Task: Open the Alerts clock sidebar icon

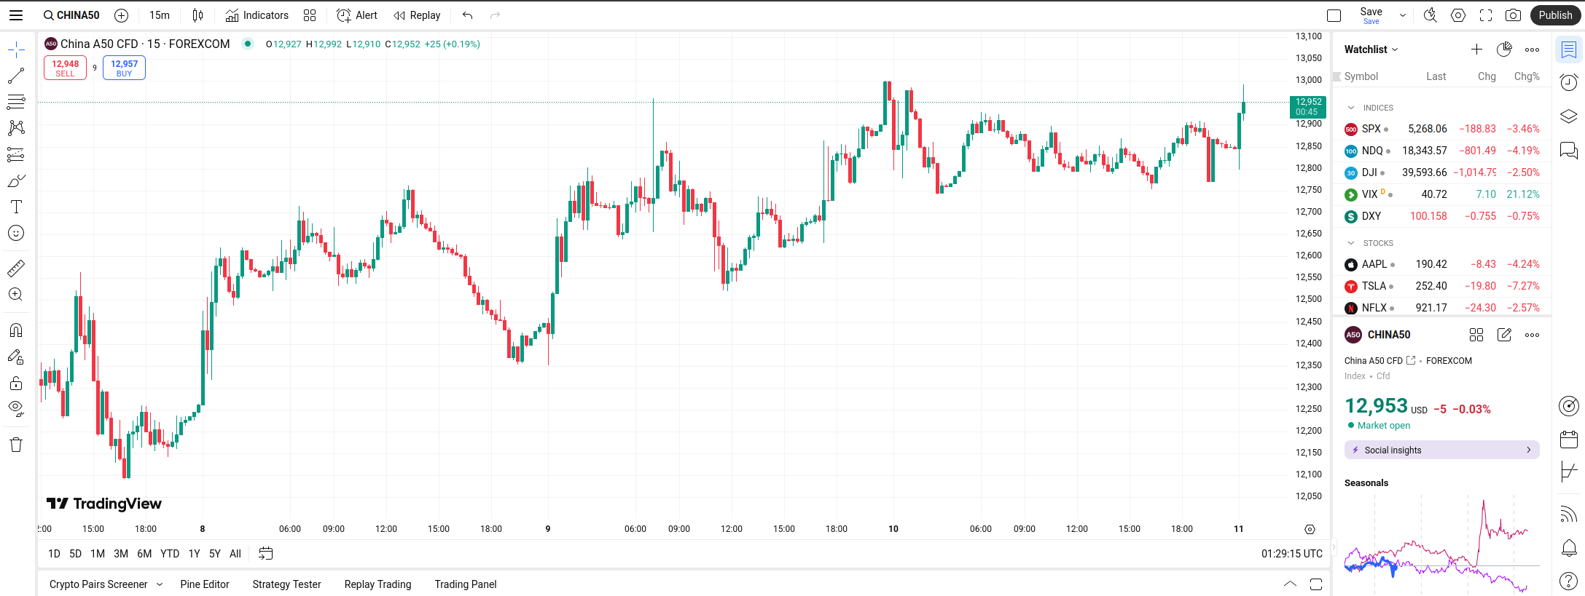Action: (x=1569, y=82)
